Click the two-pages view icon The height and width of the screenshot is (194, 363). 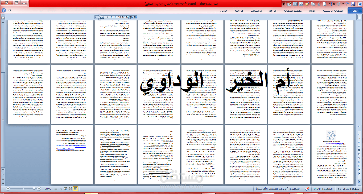pos(301,4)
